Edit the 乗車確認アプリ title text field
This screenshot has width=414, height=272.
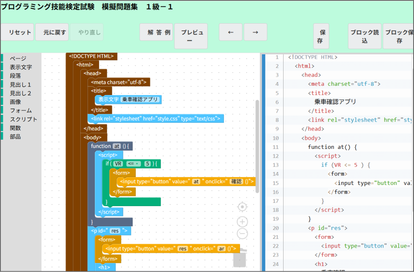pyautogui.click(x=140, y=100)
